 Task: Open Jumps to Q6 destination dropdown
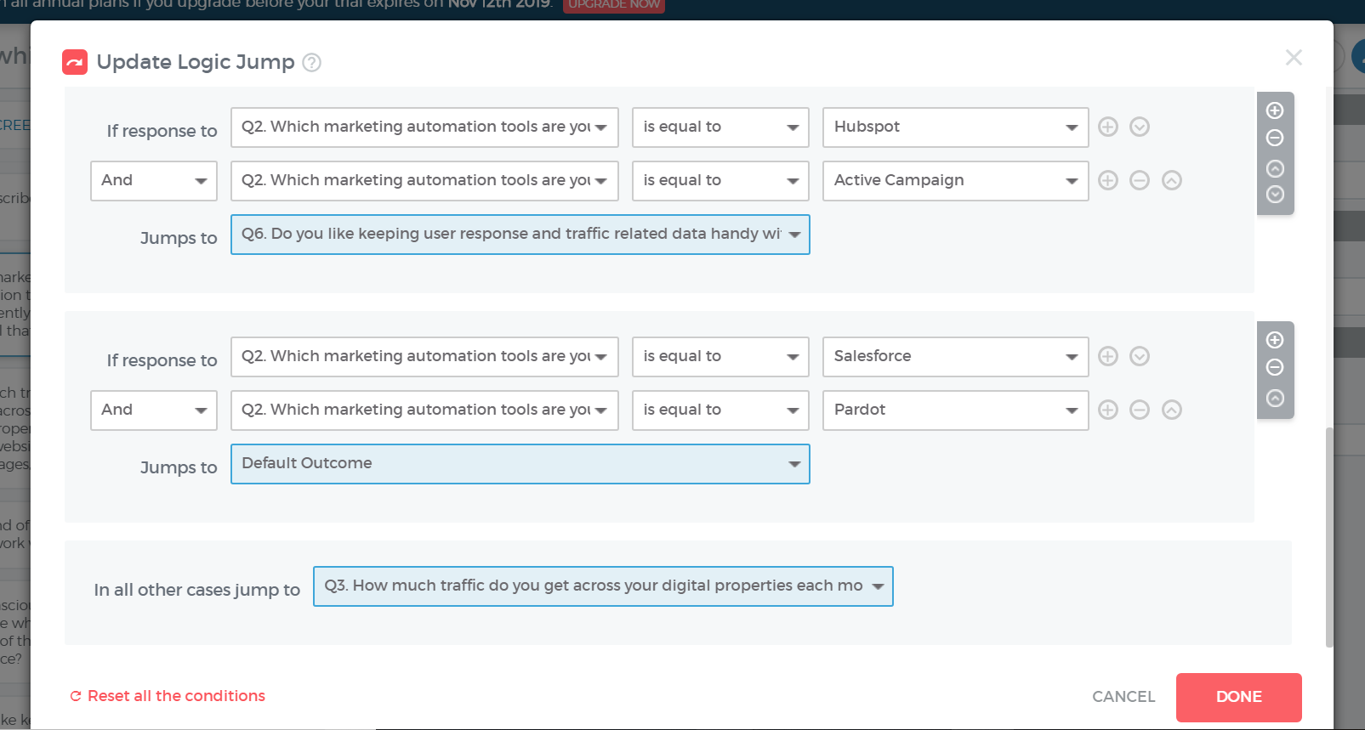click(x=520, y=235)
